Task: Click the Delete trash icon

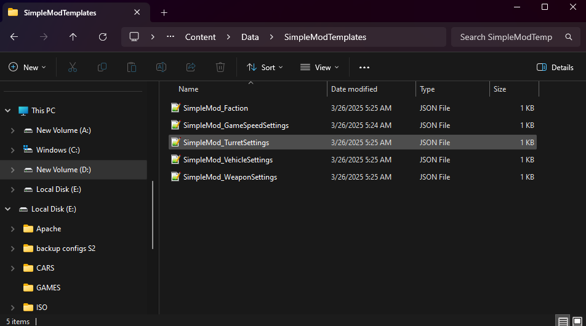Action: pyautogui.click(x=220, y=67)
